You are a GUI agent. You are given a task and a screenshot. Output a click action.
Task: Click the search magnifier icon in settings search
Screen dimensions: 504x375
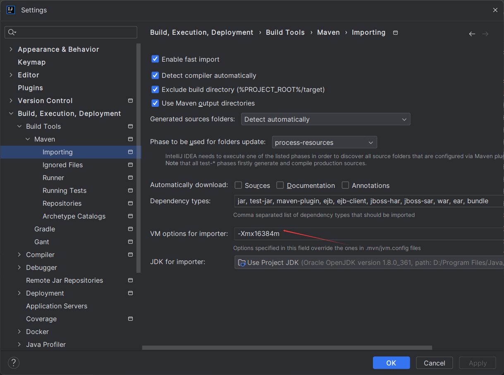[12, 32]
